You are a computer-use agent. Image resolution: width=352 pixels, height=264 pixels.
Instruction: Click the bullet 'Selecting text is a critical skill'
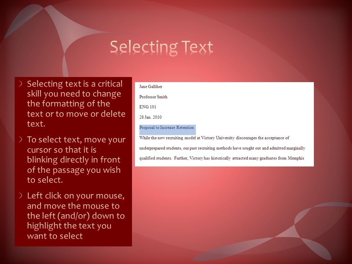76,103
